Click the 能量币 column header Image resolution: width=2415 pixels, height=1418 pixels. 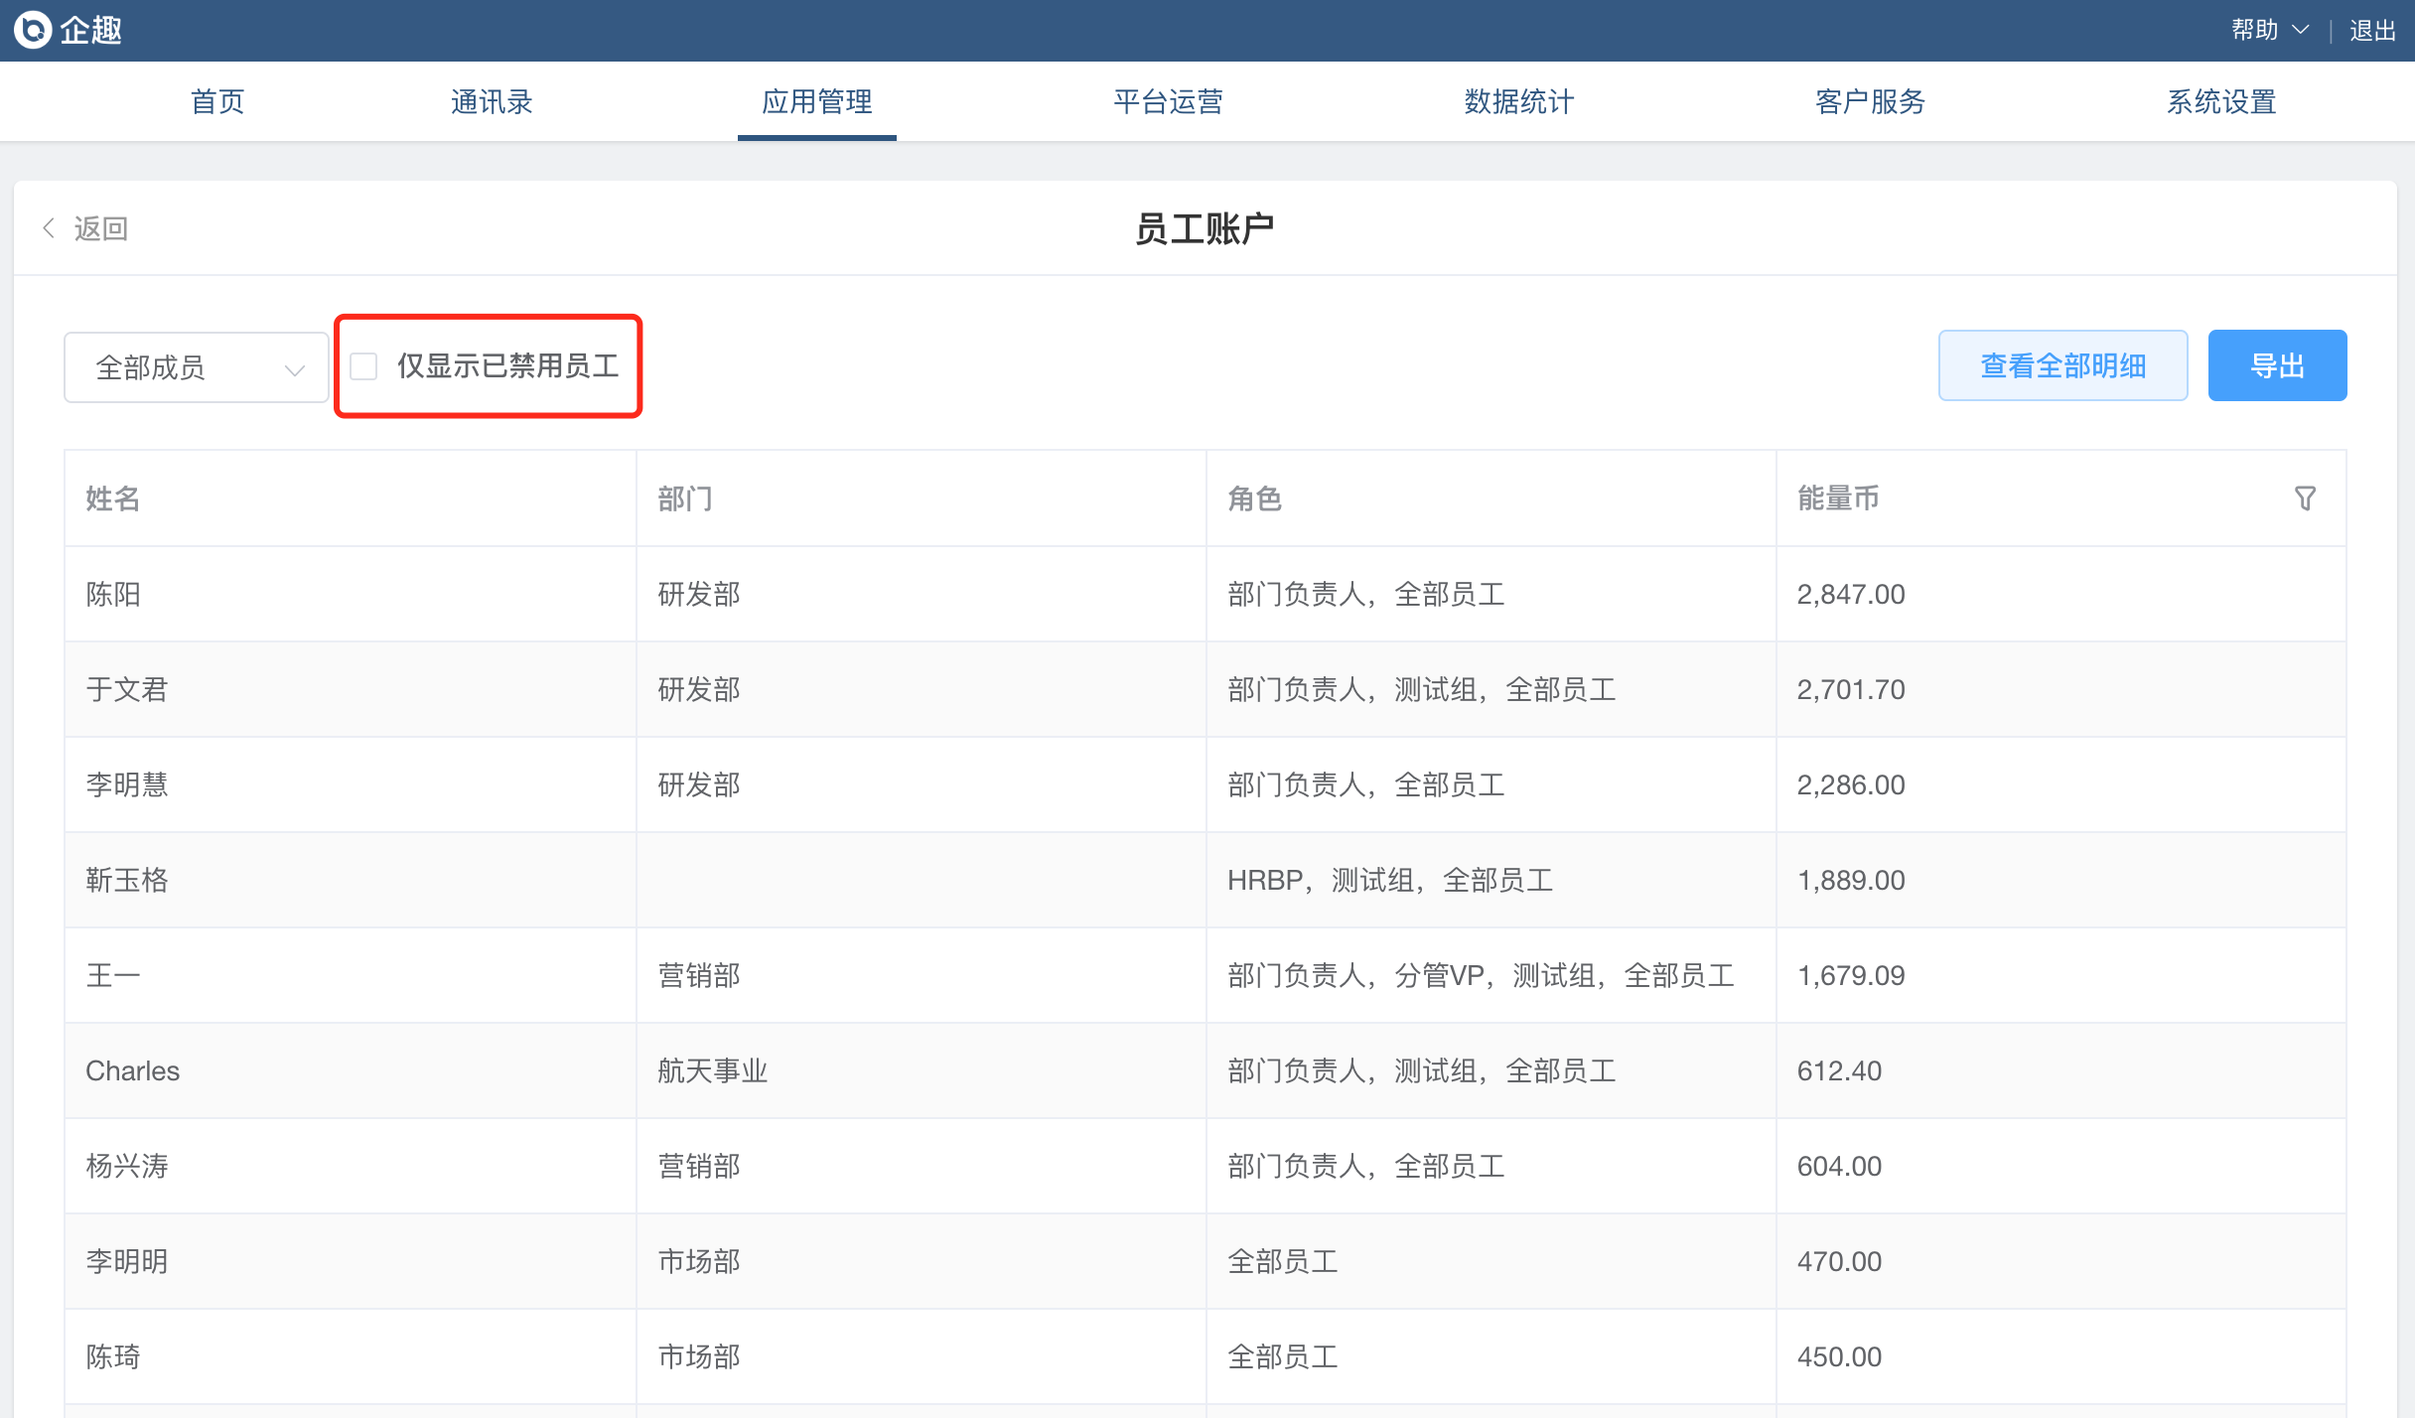point(1838,498)
